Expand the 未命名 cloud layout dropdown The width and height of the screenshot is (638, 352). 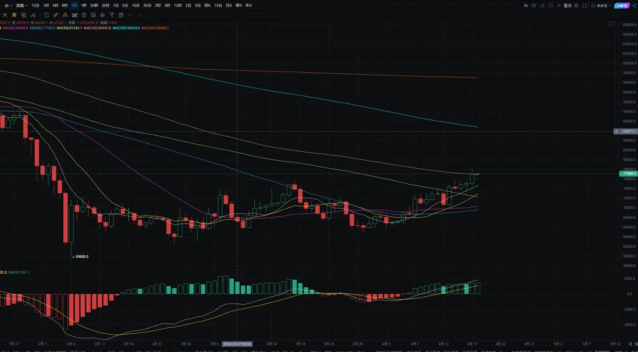(601, 6)
